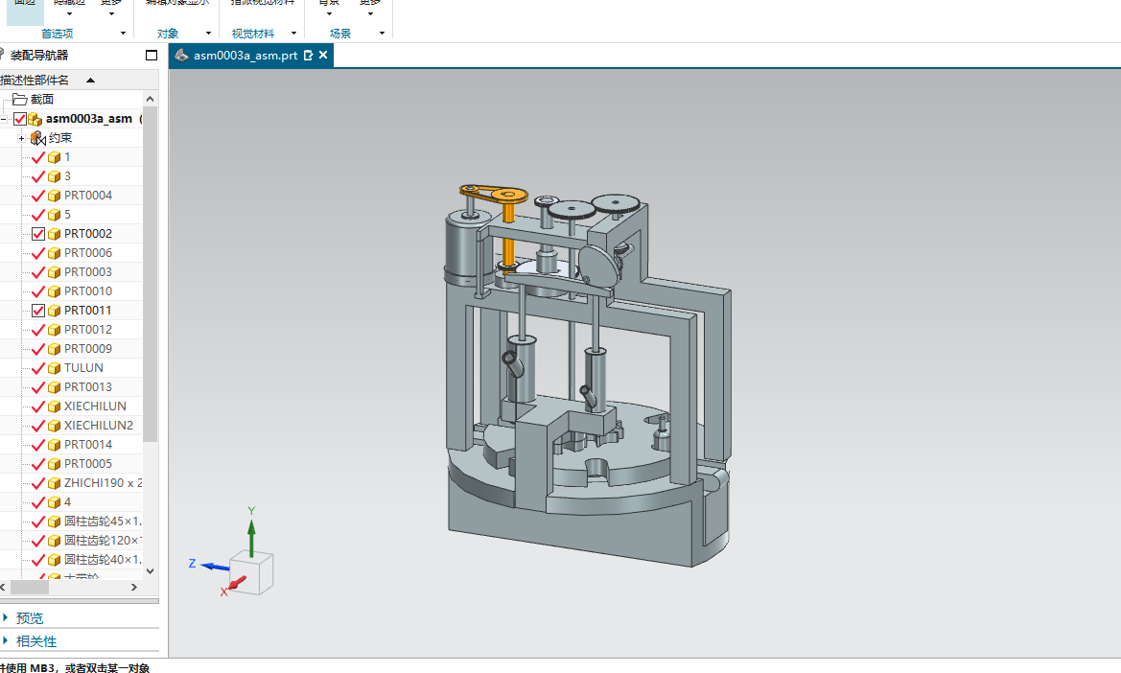1121x673 pixels.
Task: Click the pop-out icon on asm0003a_asm.prt tab
Action: (x=308, y=55)
